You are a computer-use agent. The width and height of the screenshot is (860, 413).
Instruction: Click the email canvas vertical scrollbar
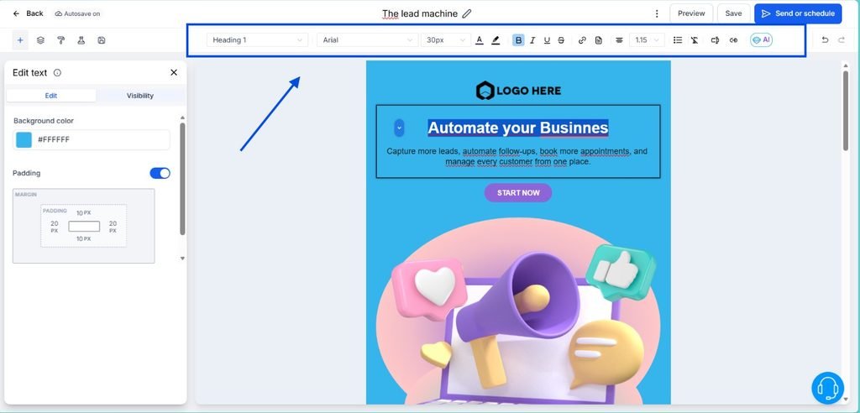[x=846, y=110]
